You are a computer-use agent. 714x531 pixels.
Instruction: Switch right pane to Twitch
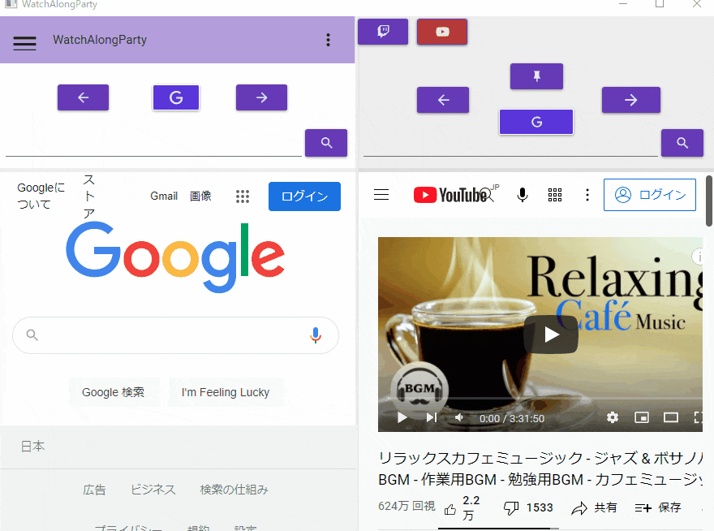383,32
